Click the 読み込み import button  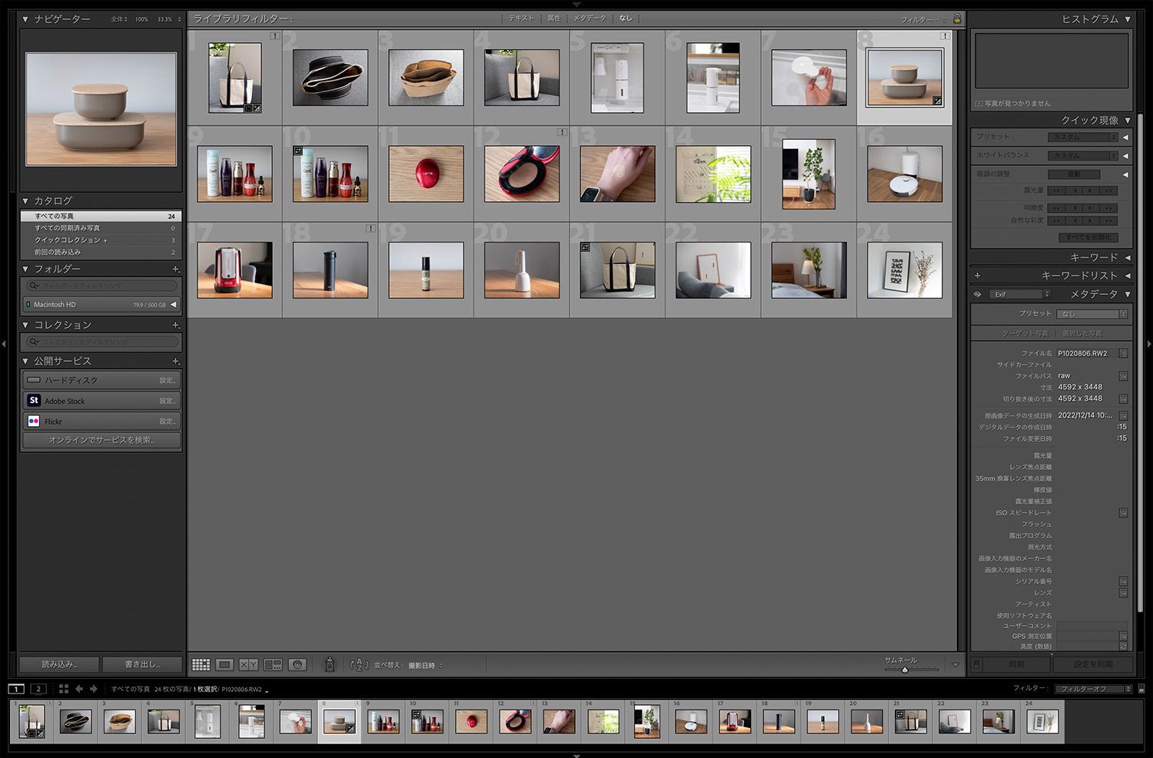pyautogui.click(x=60, y=664)
